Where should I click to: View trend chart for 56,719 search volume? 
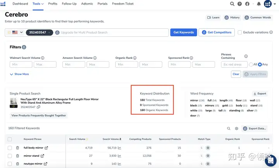119,148
